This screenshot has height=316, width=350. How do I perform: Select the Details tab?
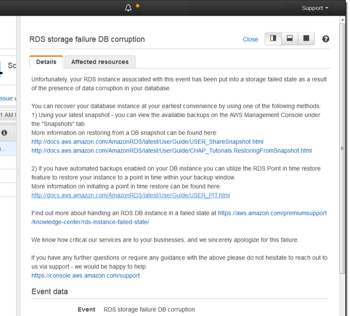click(x=46, y=62)
